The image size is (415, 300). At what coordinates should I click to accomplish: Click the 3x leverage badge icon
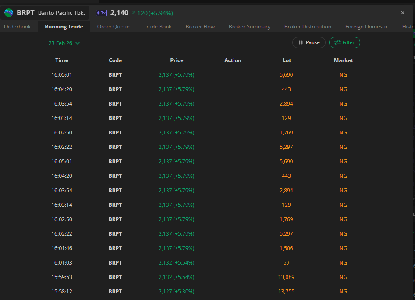(x=101, y=13)
